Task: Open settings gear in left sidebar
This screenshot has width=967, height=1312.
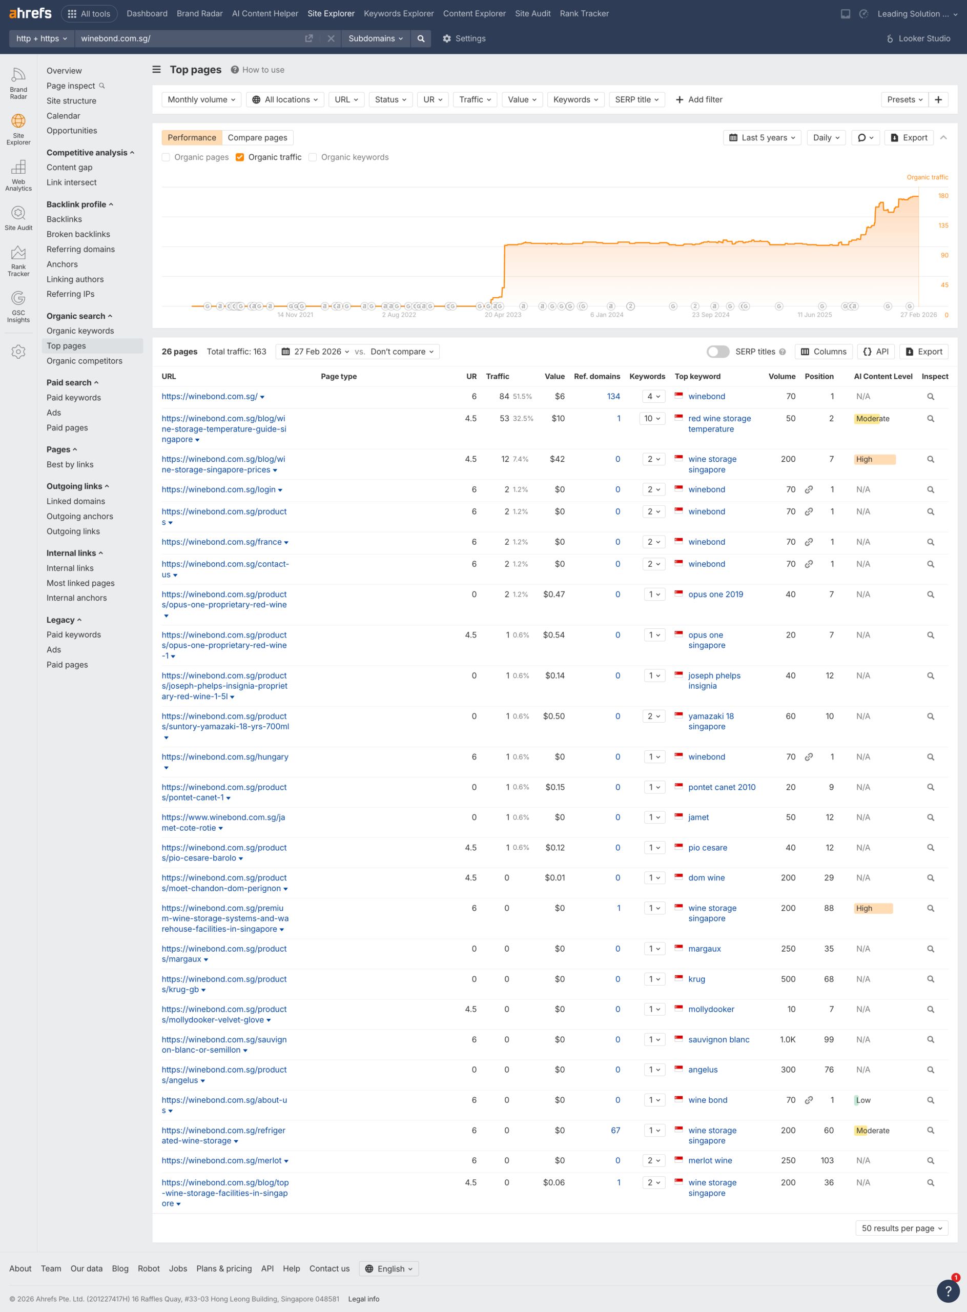Action: 18,351
